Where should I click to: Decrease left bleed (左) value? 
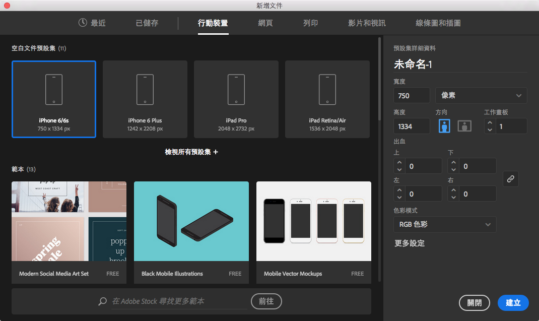pyautogui.click(x=399, y=198)
